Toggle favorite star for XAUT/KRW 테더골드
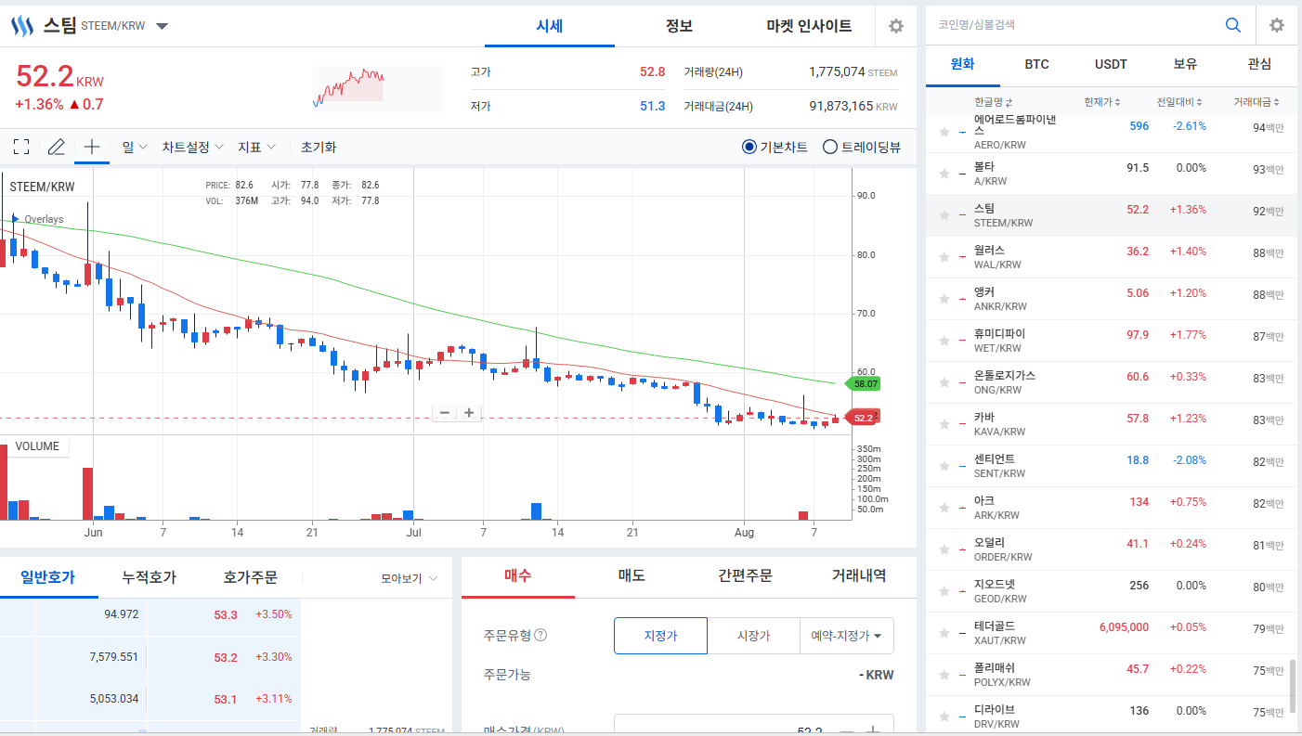The width and height of the screenshot is (1302, 736). [944, 633]
